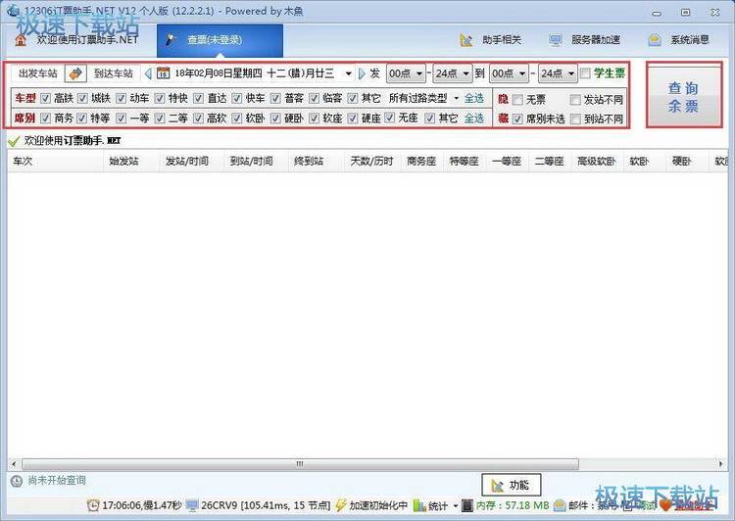Open the 助手相关 menu
The width and height of the screenshot is (735, 521).
pos(491,40)
